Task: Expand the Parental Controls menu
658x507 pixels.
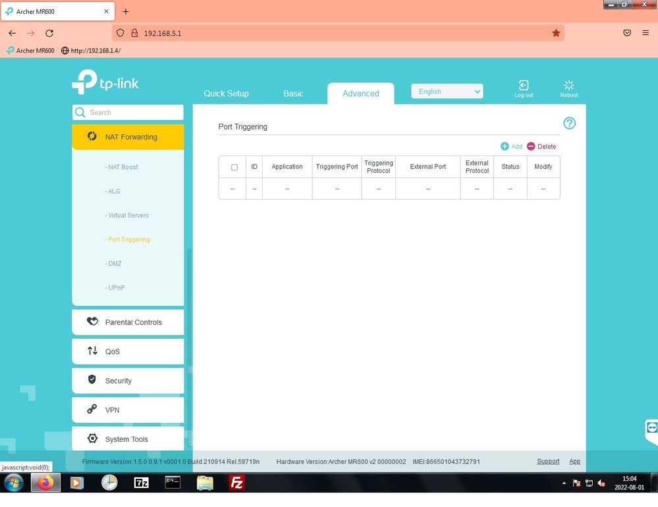Action: [128, 322]
